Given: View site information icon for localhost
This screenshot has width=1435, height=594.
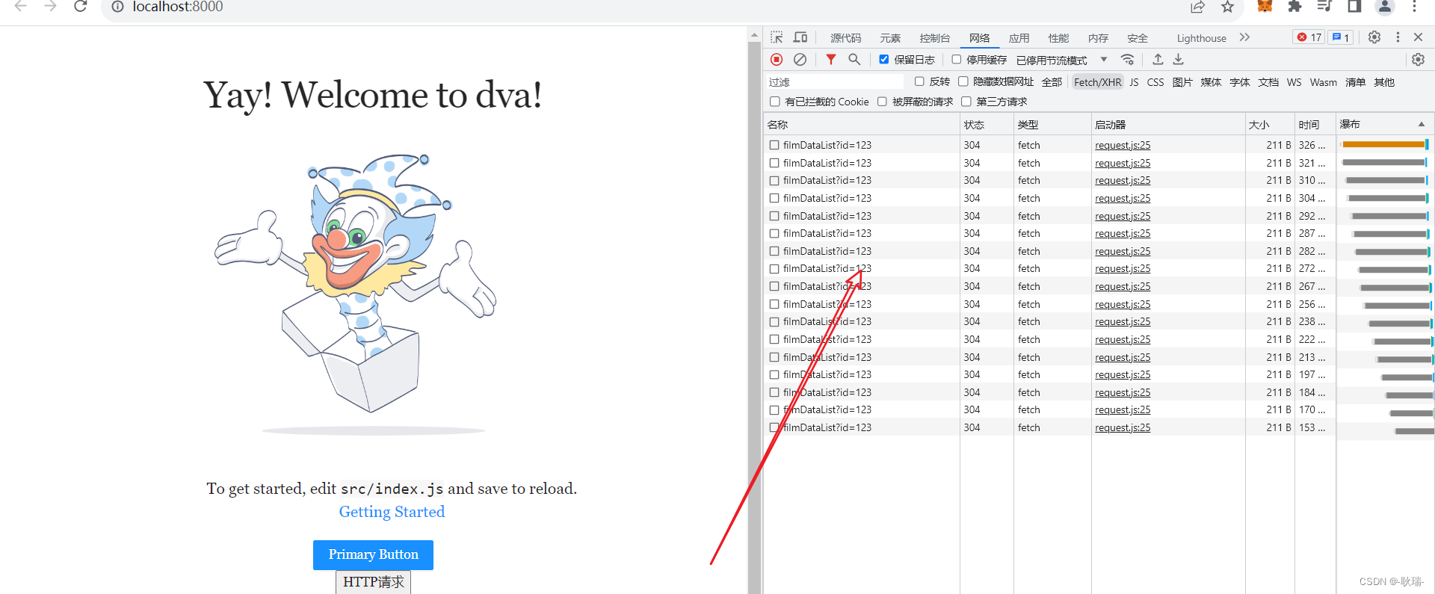Looking at the screenshot, I should pyautogui.click(x=117, y=7).
